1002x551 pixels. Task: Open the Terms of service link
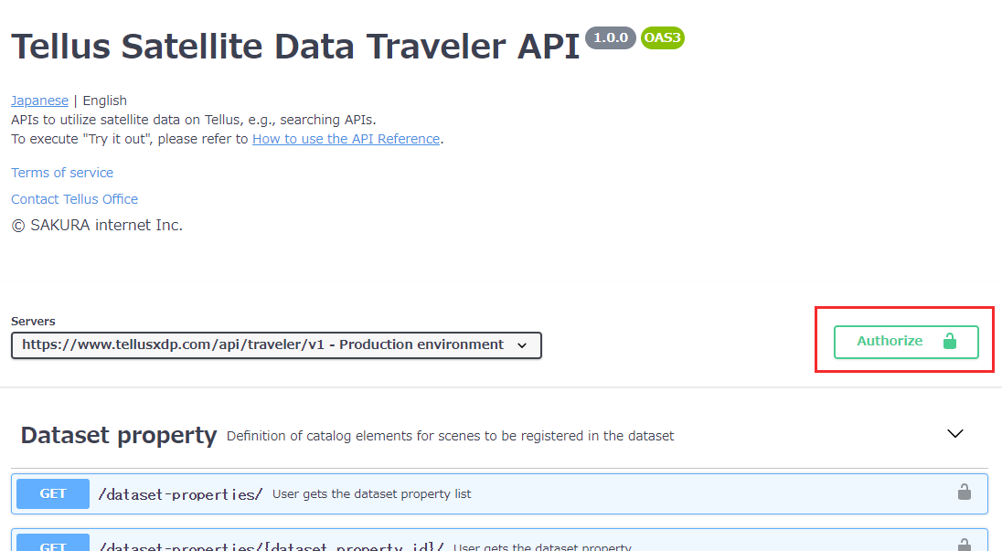click(62, 173)
